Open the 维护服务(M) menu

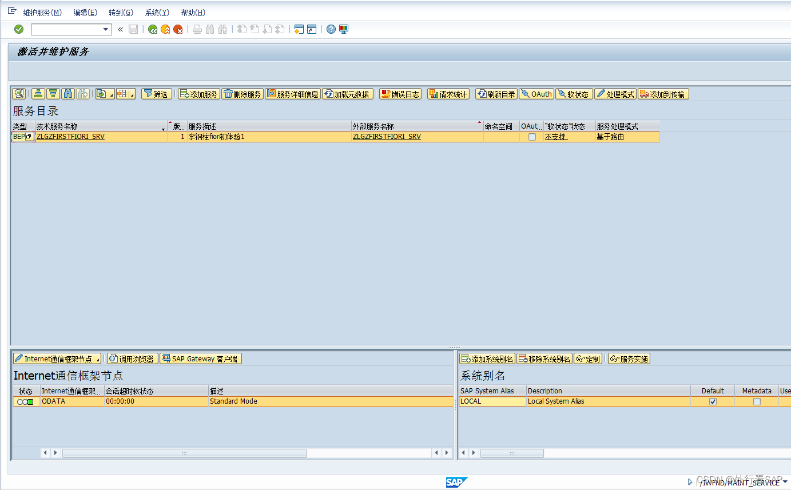pyautogui.click(x=42, y=13)
